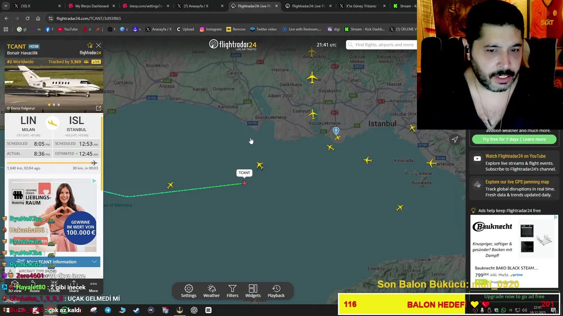The image size is (563, 316).
Task: Click the blue airport pin near Küçükçekmece
Action: tap(336, 131)
